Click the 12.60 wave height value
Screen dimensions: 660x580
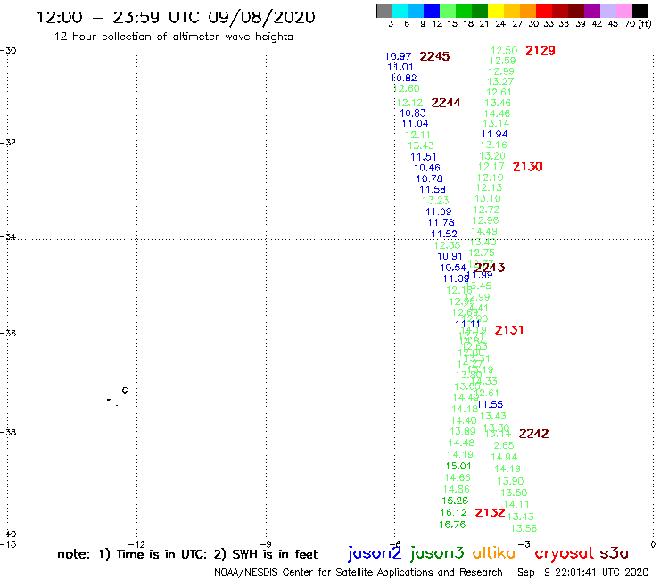point(407,88)
